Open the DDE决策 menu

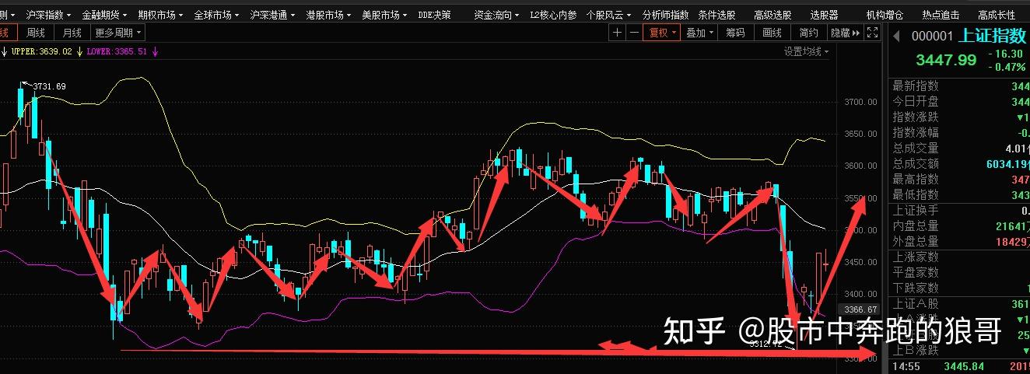[x=434, y=15]
